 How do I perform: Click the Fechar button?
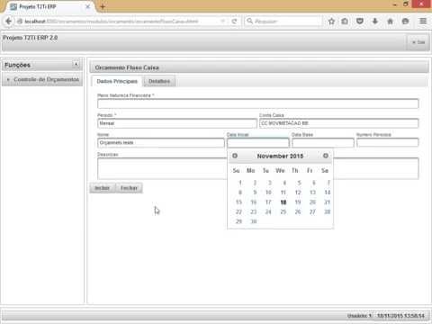(x=129, y=188)
